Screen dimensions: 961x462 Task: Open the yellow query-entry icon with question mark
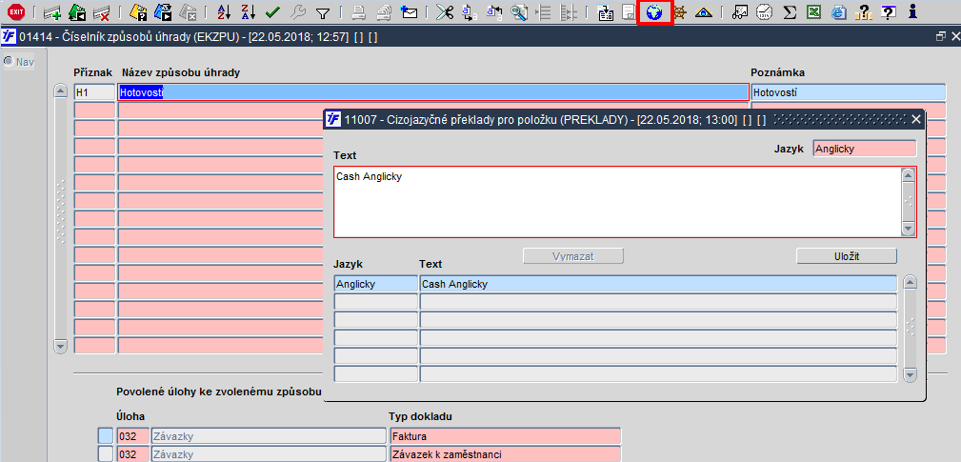[139, 12]
